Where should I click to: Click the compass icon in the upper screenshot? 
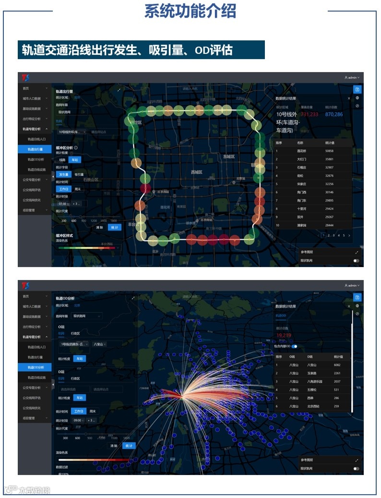357,106
